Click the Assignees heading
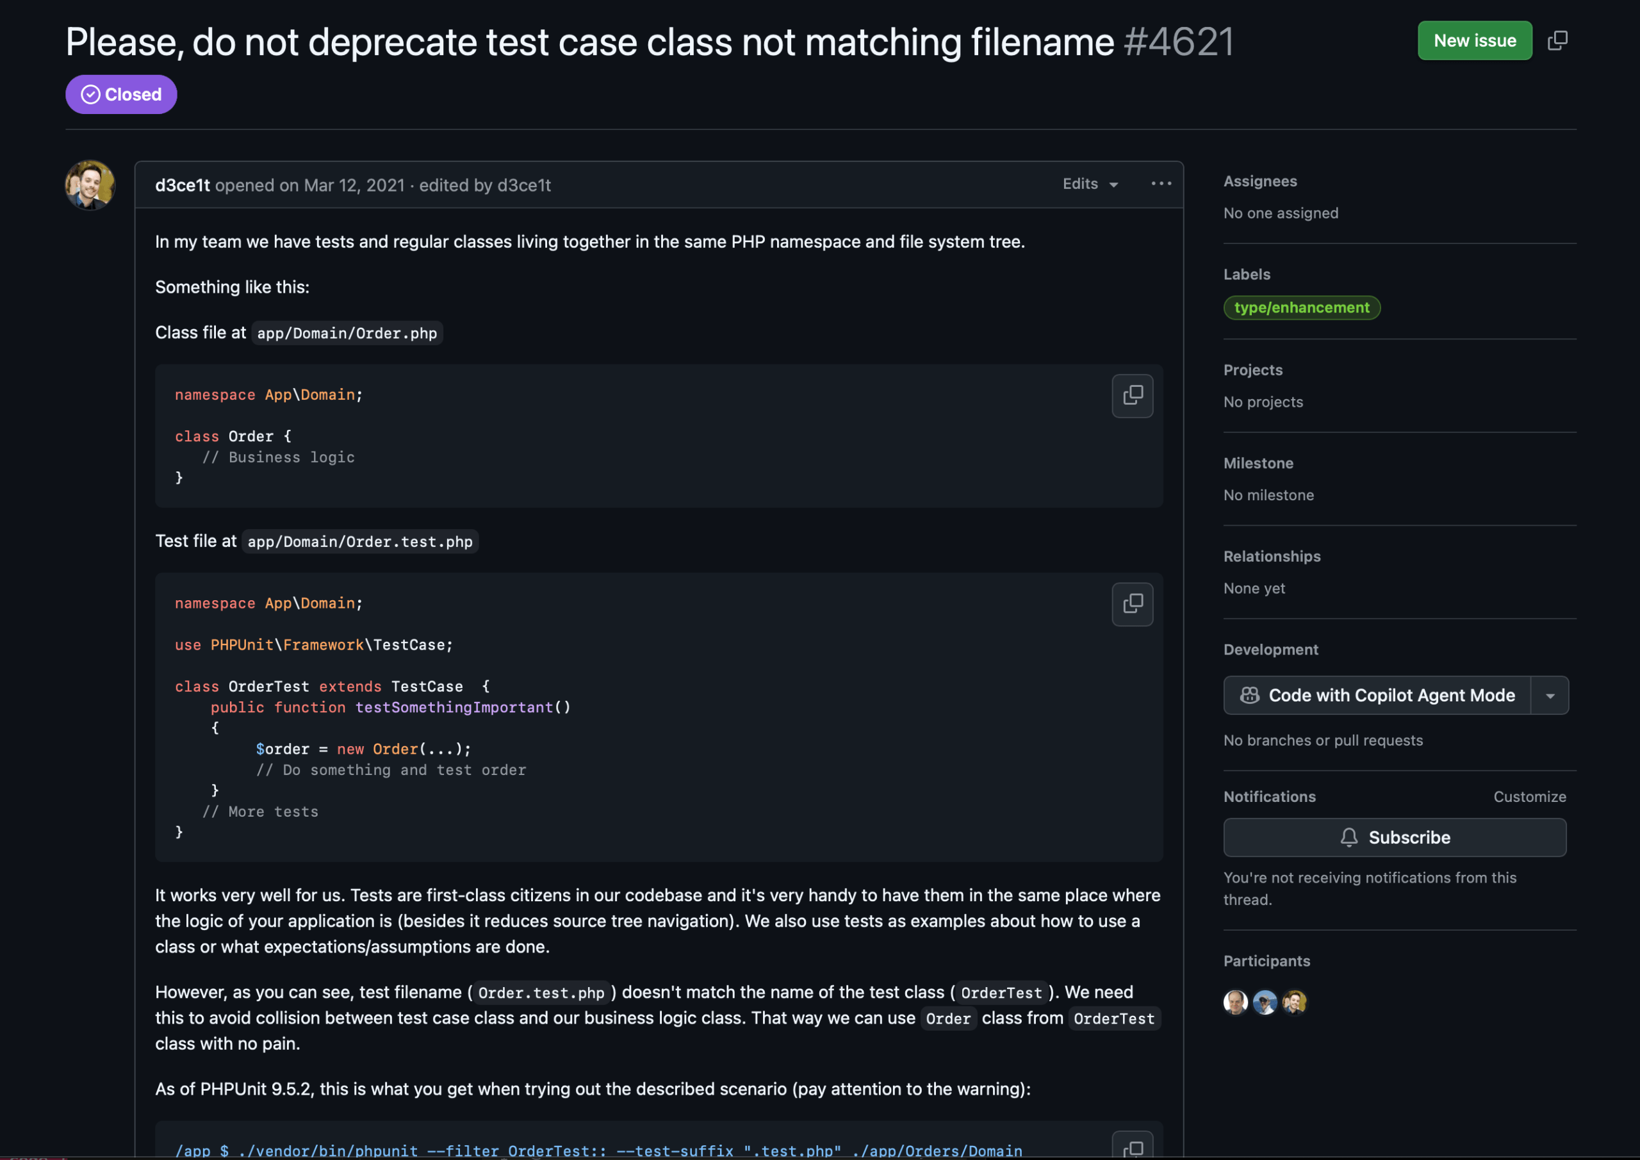 (x=1260, y=181)
